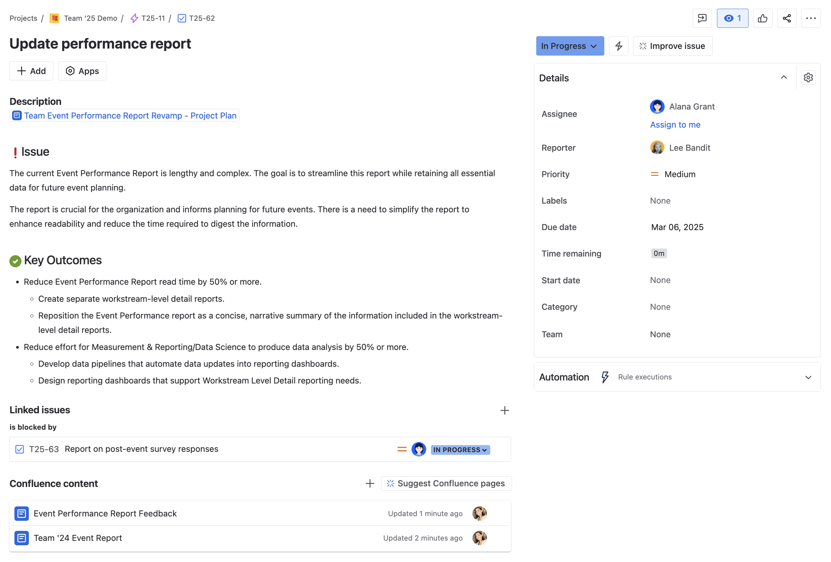Open the more actions (...) menu icon
The height and width of the screenshot is (562, 831).
[x=811, y=18]
